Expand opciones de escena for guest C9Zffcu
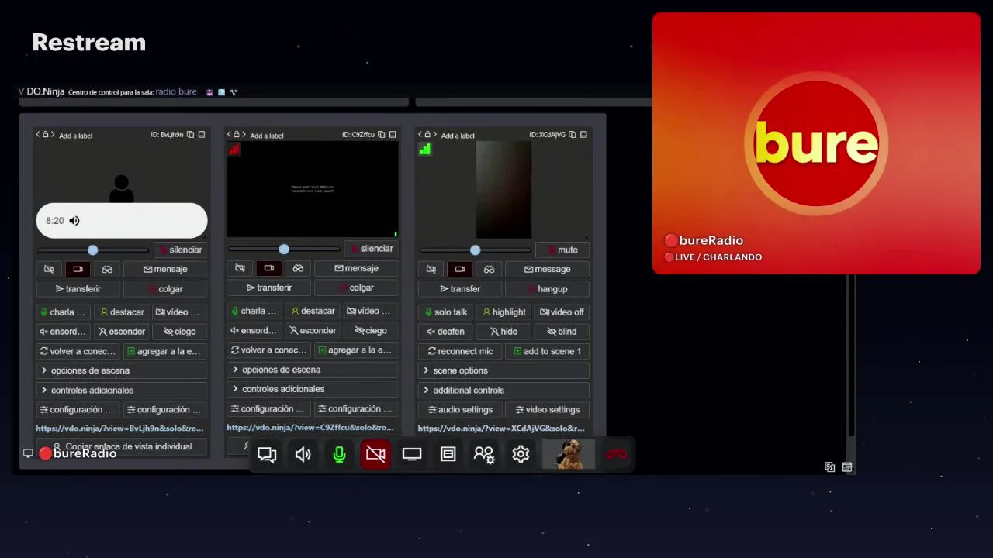 [x=313, y=370]
